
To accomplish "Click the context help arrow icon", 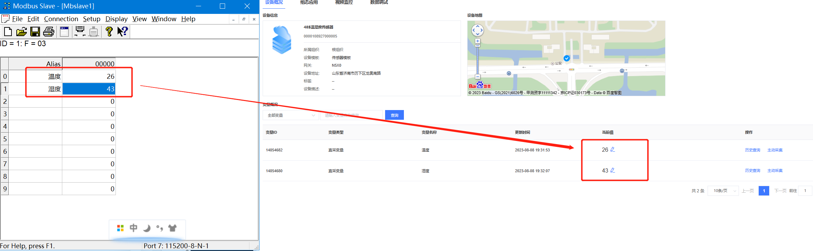I will click(122, 32).
